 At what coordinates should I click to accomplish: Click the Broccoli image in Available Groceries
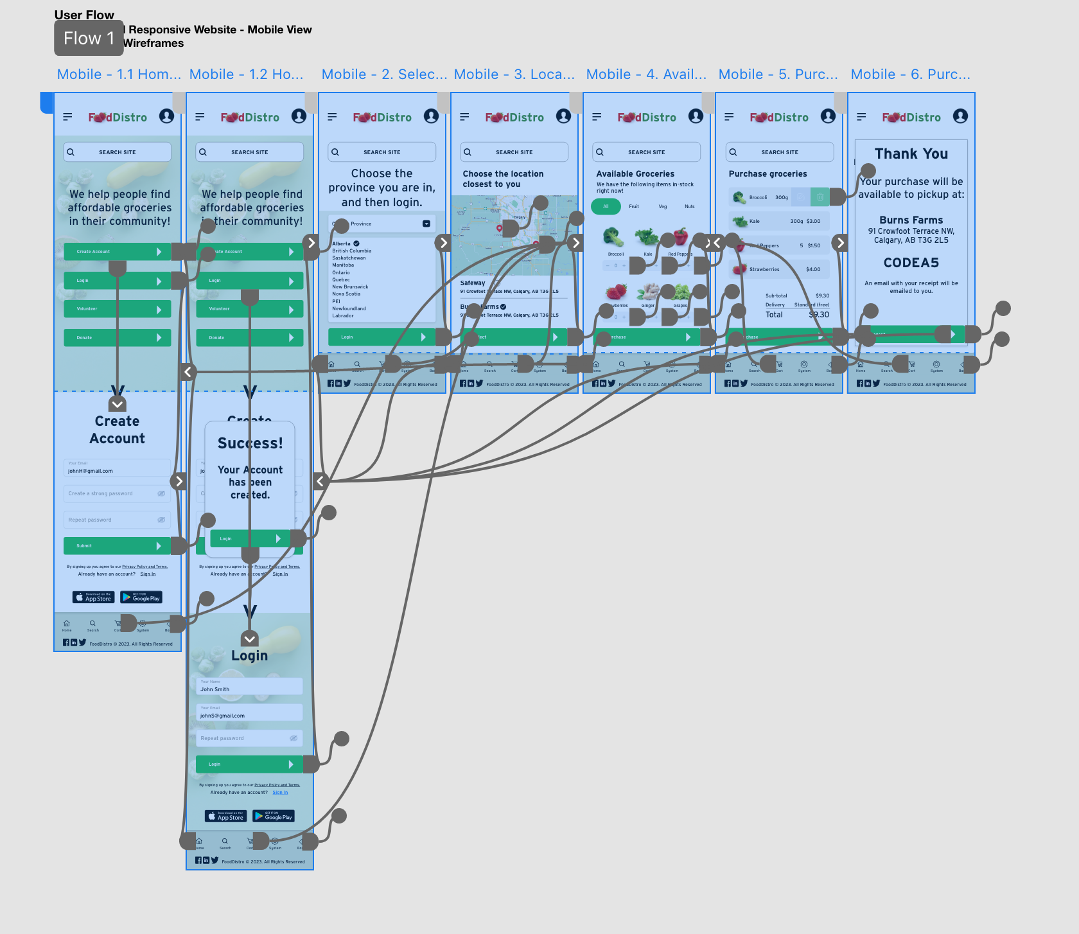[x=613, y=237]
